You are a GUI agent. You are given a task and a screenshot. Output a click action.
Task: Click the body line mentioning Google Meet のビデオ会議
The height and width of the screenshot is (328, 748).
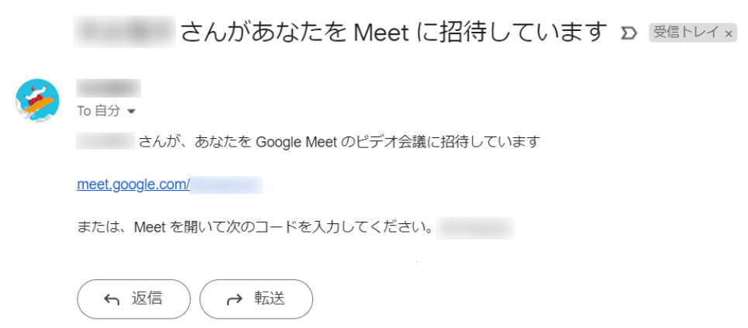click(309, 142)
